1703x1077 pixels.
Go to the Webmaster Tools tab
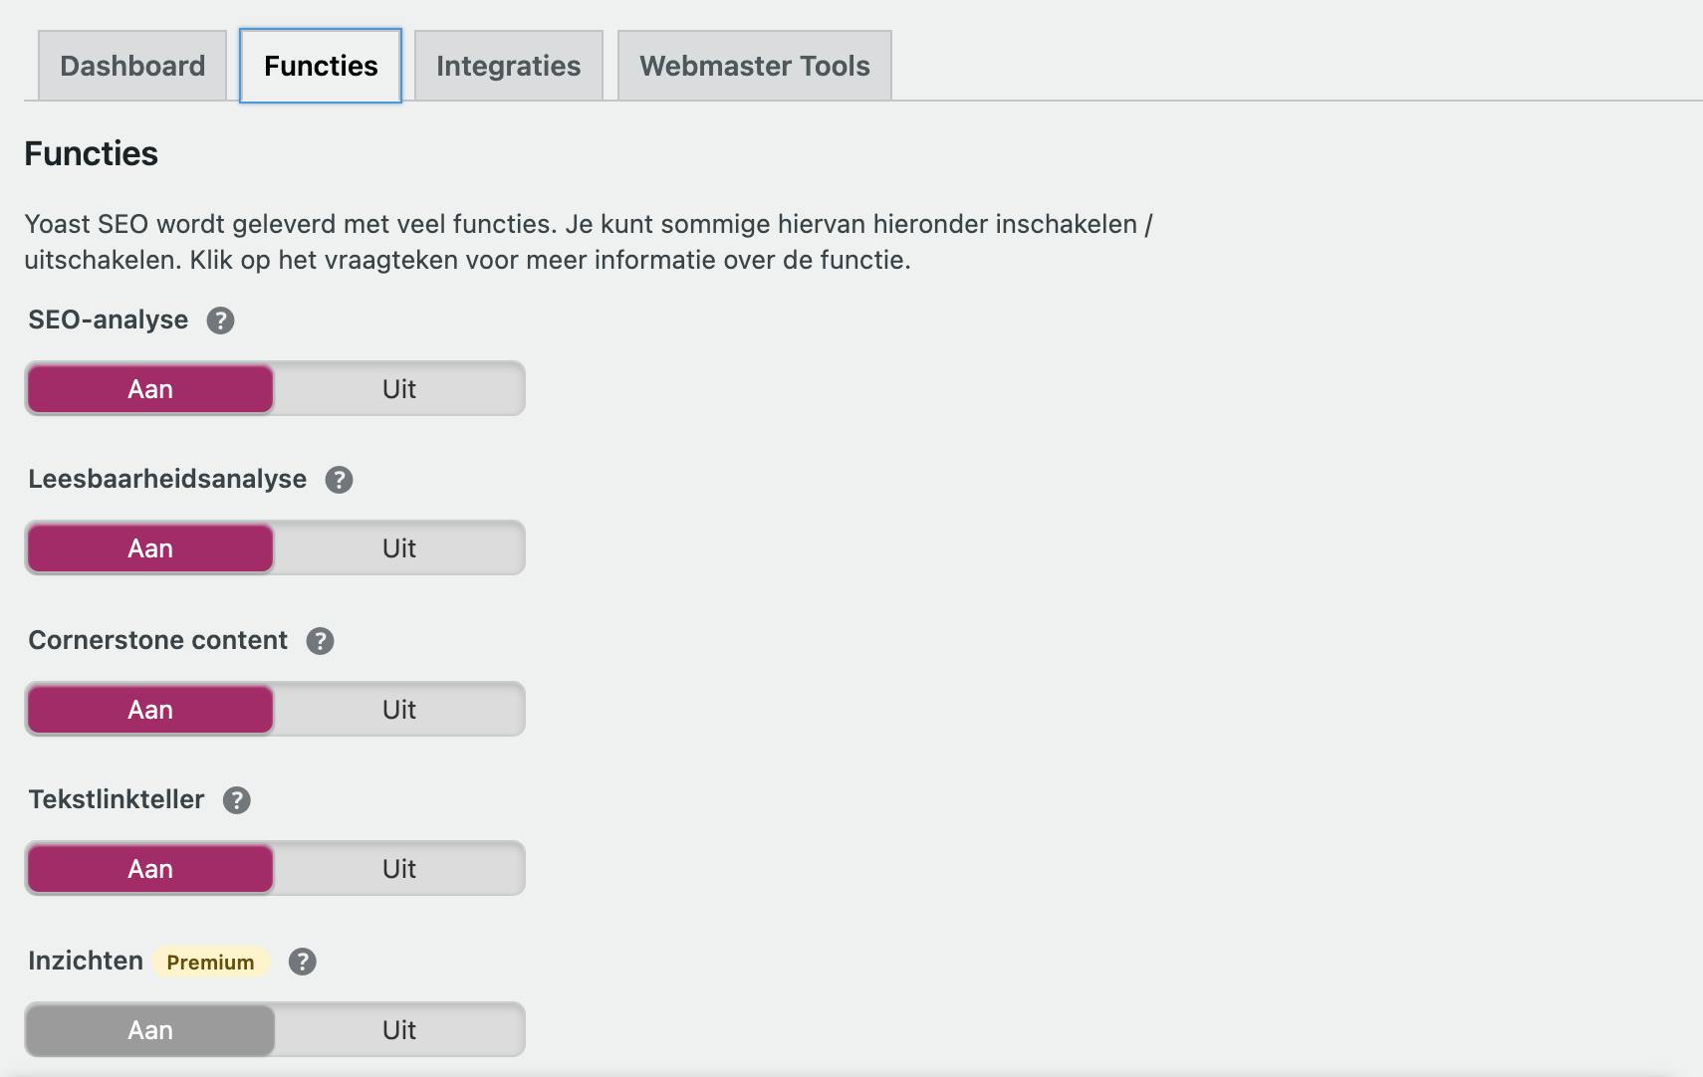tap(754, 66)
